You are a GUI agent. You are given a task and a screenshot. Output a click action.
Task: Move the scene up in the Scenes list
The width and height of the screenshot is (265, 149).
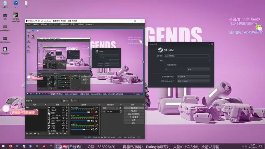[x=35, y=133]
